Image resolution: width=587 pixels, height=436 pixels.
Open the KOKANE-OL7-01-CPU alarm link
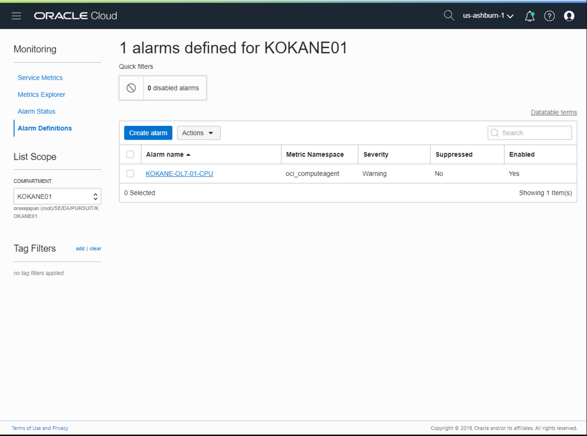point(180,173)
